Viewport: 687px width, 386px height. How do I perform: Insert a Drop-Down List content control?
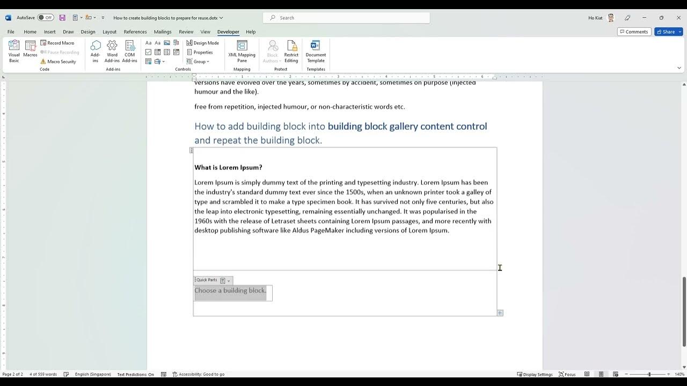[167, 52]
